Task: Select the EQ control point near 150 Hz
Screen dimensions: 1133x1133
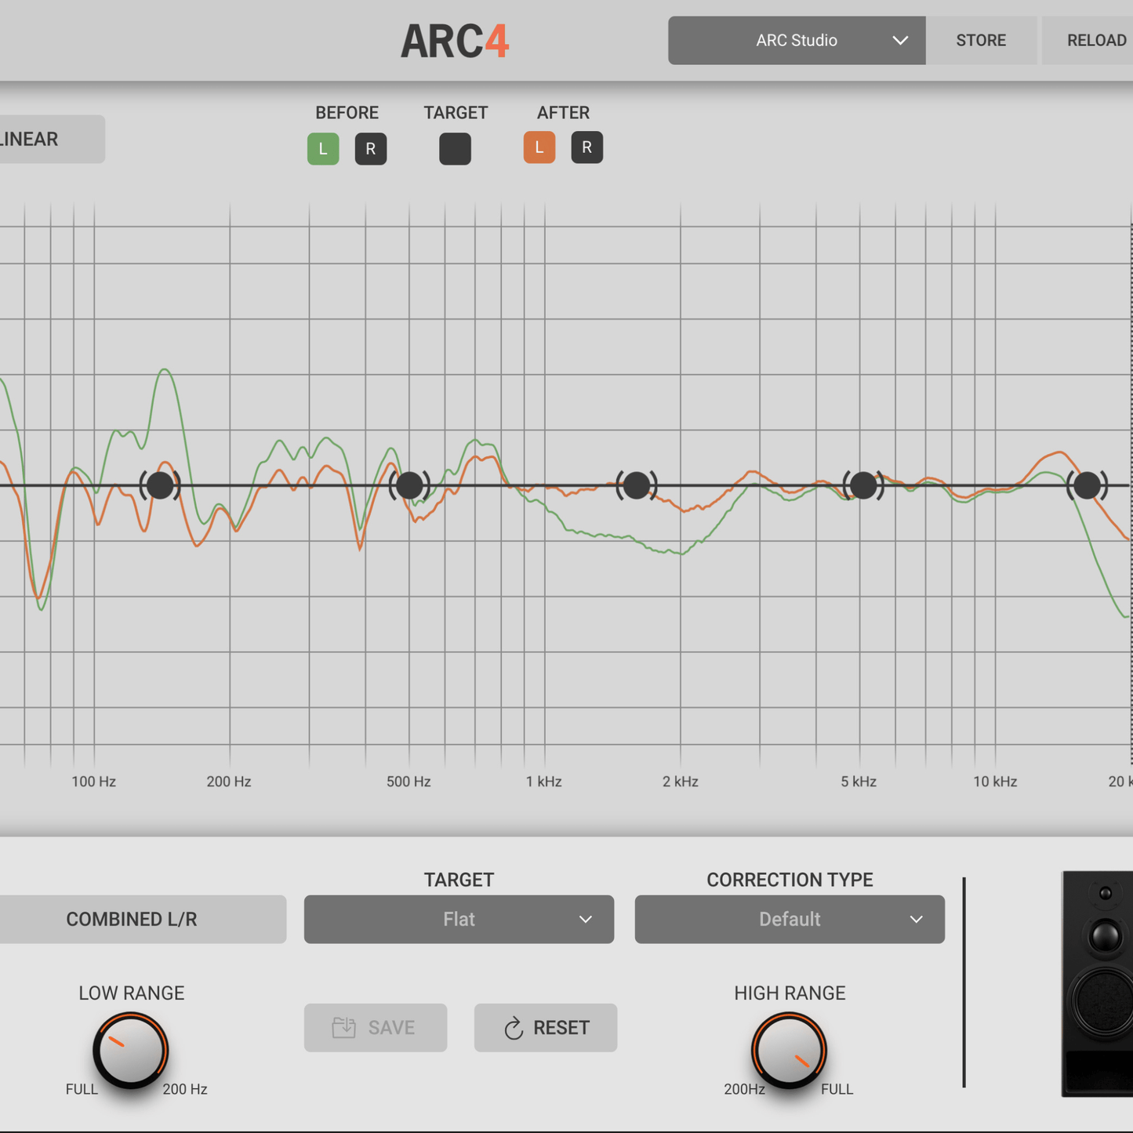Action: pyautogui.click(x=161, y=485)
